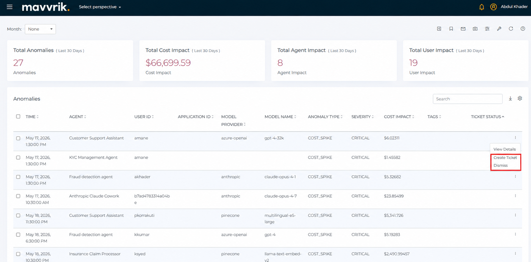Check the Customer Support Assistant amane row
The width and height of the screenshot is (531, 262).
click(x=18, y=138)
